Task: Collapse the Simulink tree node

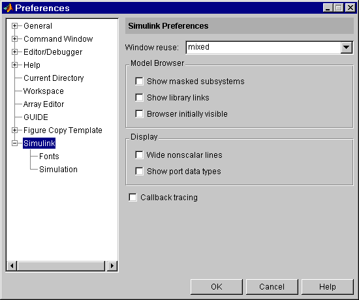Action: (x=14, y=143)
